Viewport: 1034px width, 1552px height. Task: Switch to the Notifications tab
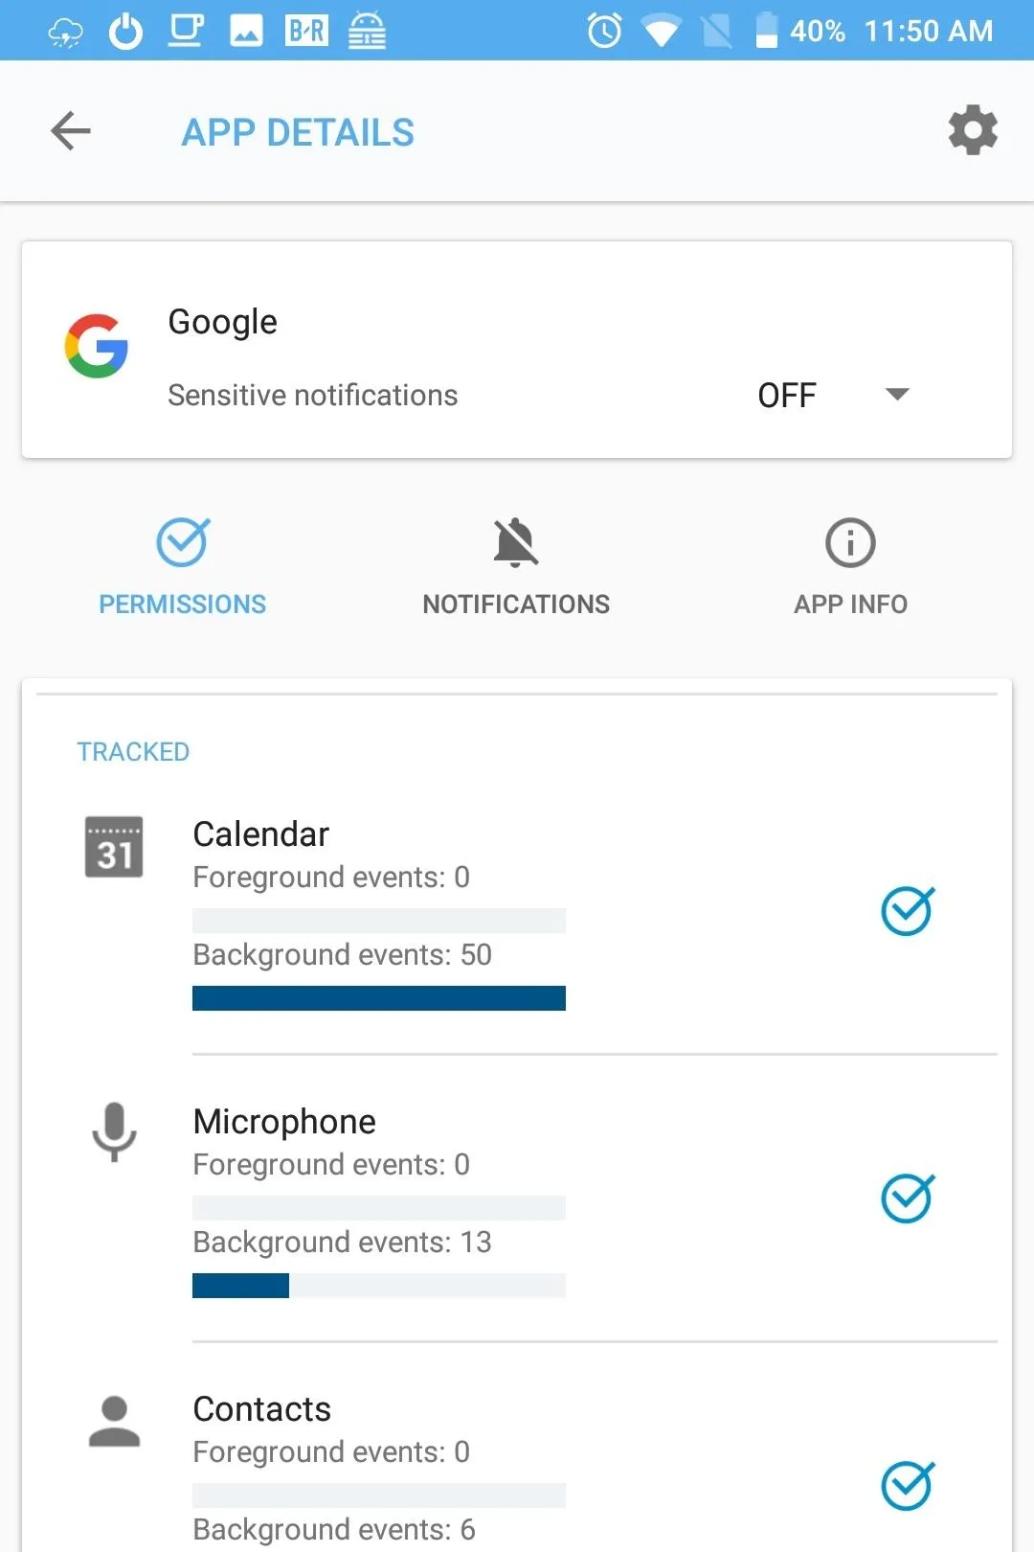(516, 567)
